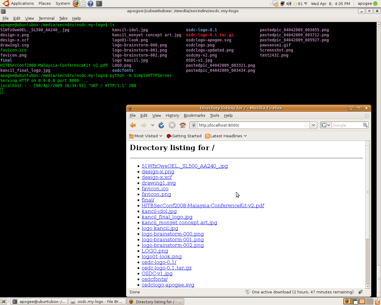This screenshot has width=381, height=305.
Task: Click the volume speaker icon in the panel
Action: [x=288, y=3]
